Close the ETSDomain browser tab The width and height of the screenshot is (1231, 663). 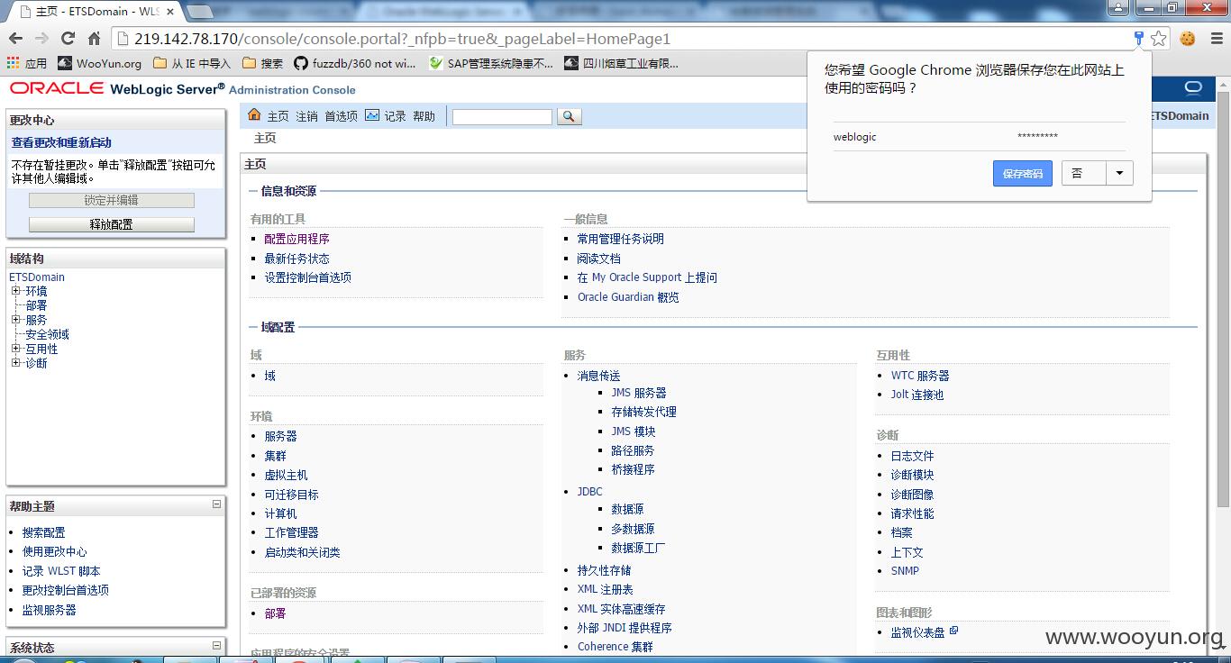click(170, 12)
